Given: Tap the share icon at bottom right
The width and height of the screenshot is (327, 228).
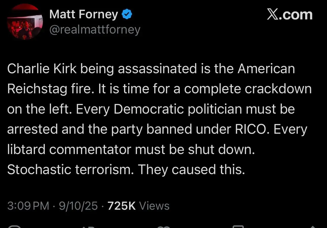Looking at the screenshot, I should pos(313,227).
